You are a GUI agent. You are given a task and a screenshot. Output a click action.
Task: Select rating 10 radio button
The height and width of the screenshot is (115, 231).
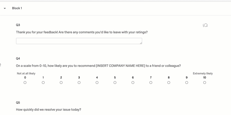pyautogui.click(x=205, y=83)
